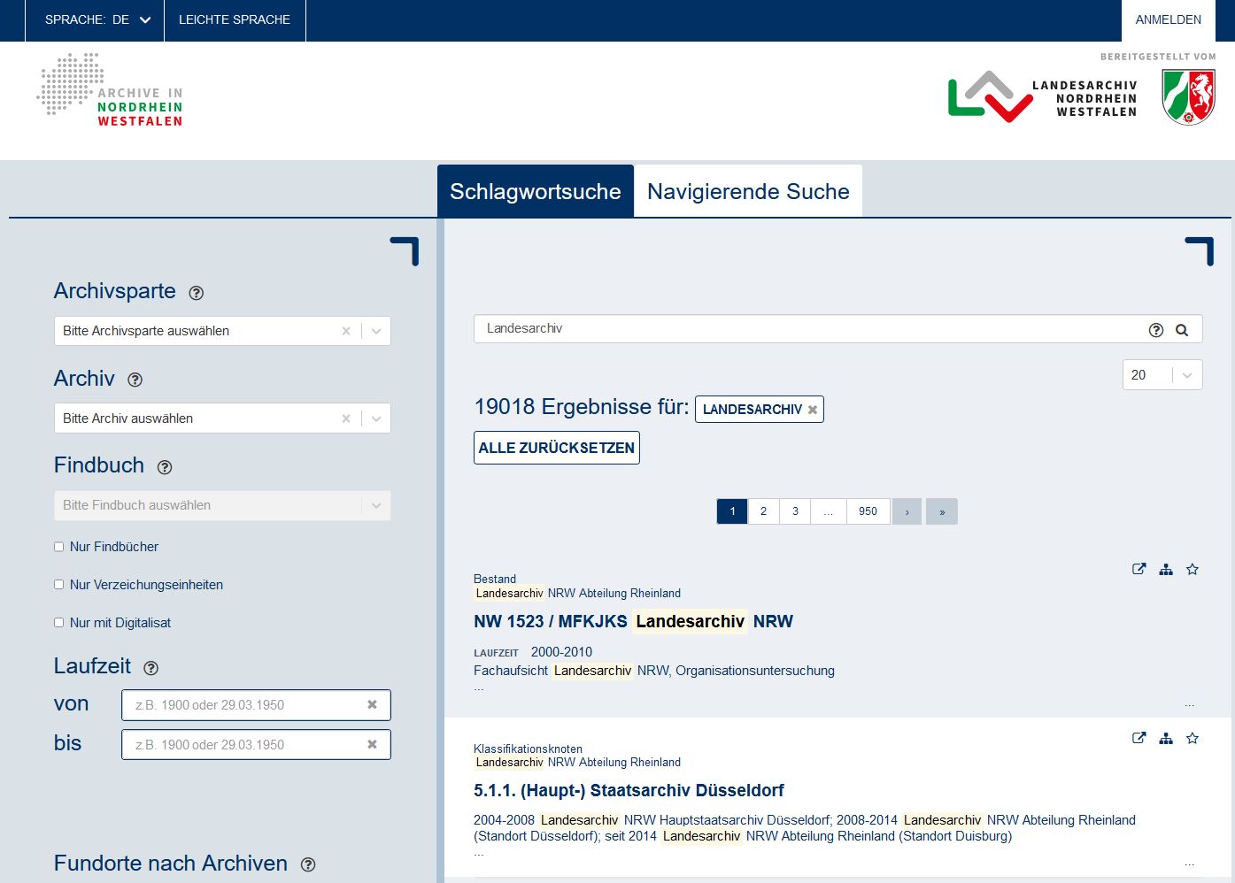This screenshot has height=883, width=1235.
Task: Expand the Archivsparte dropdown arrow
Action: tap(376, 331)
